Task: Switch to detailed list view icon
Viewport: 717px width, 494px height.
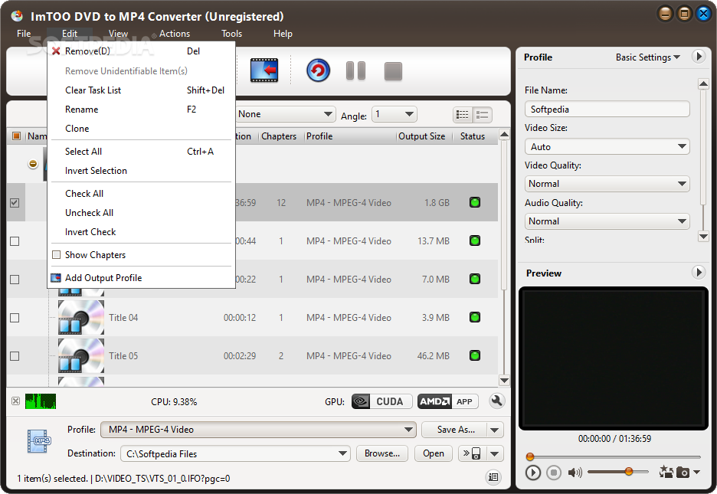Action: coord(463,115)
